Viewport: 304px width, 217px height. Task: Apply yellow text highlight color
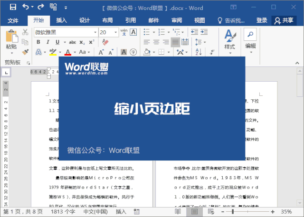click(53, 52)
